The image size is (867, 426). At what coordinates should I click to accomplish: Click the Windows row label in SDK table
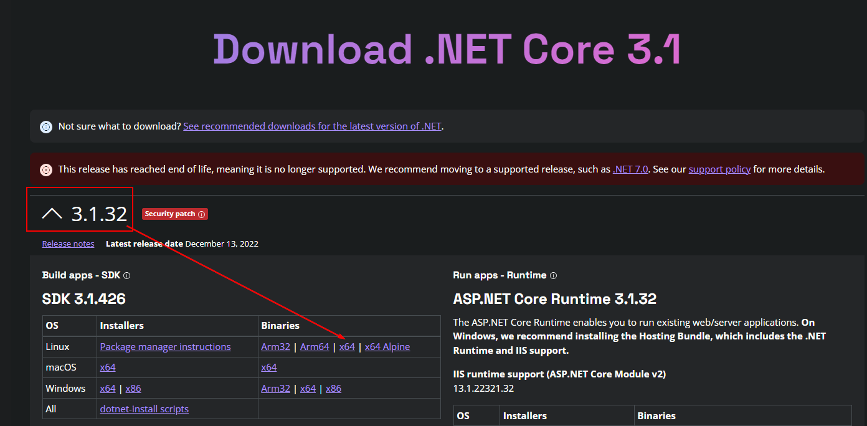pyautogui.click(x=65, y=388)
